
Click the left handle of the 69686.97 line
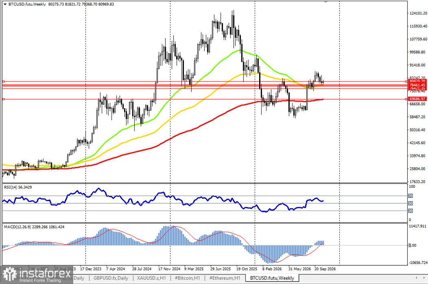[x=4, y=99]
